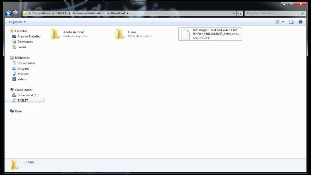Click the Adobe Acrobat folder name
This screenshot has height=175, width=311.
[x=73, y=32]
